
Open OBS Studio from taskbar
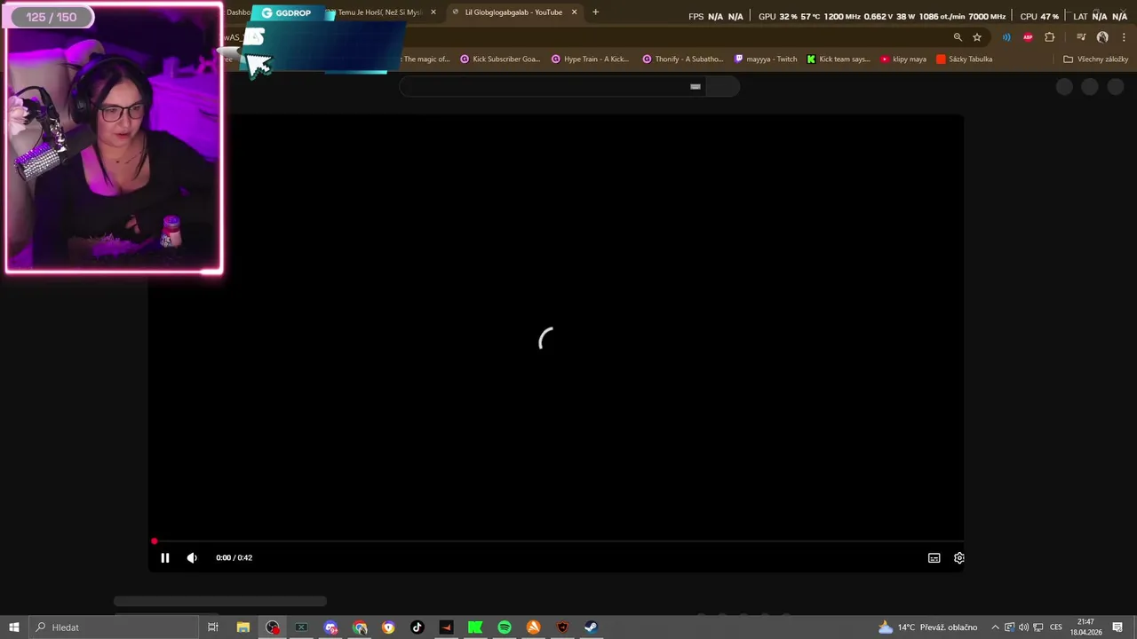272,627
